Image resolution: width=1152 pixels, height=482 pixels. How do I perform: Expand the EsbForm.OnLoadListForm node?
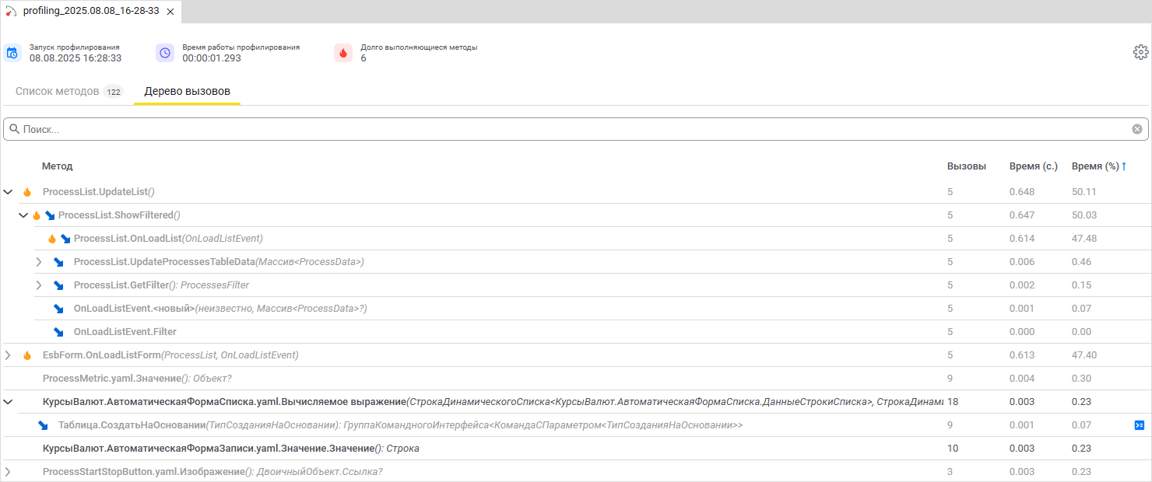pyautogui.click(x=9, y=355)
